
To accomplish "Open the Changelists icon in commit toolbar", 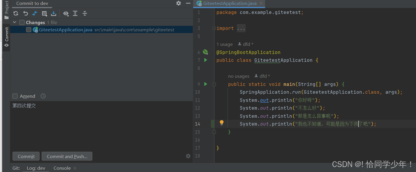I will click(44, 13).
